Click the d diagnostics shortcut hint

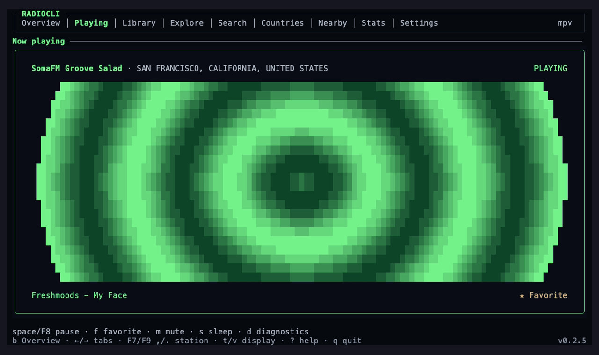278,332
